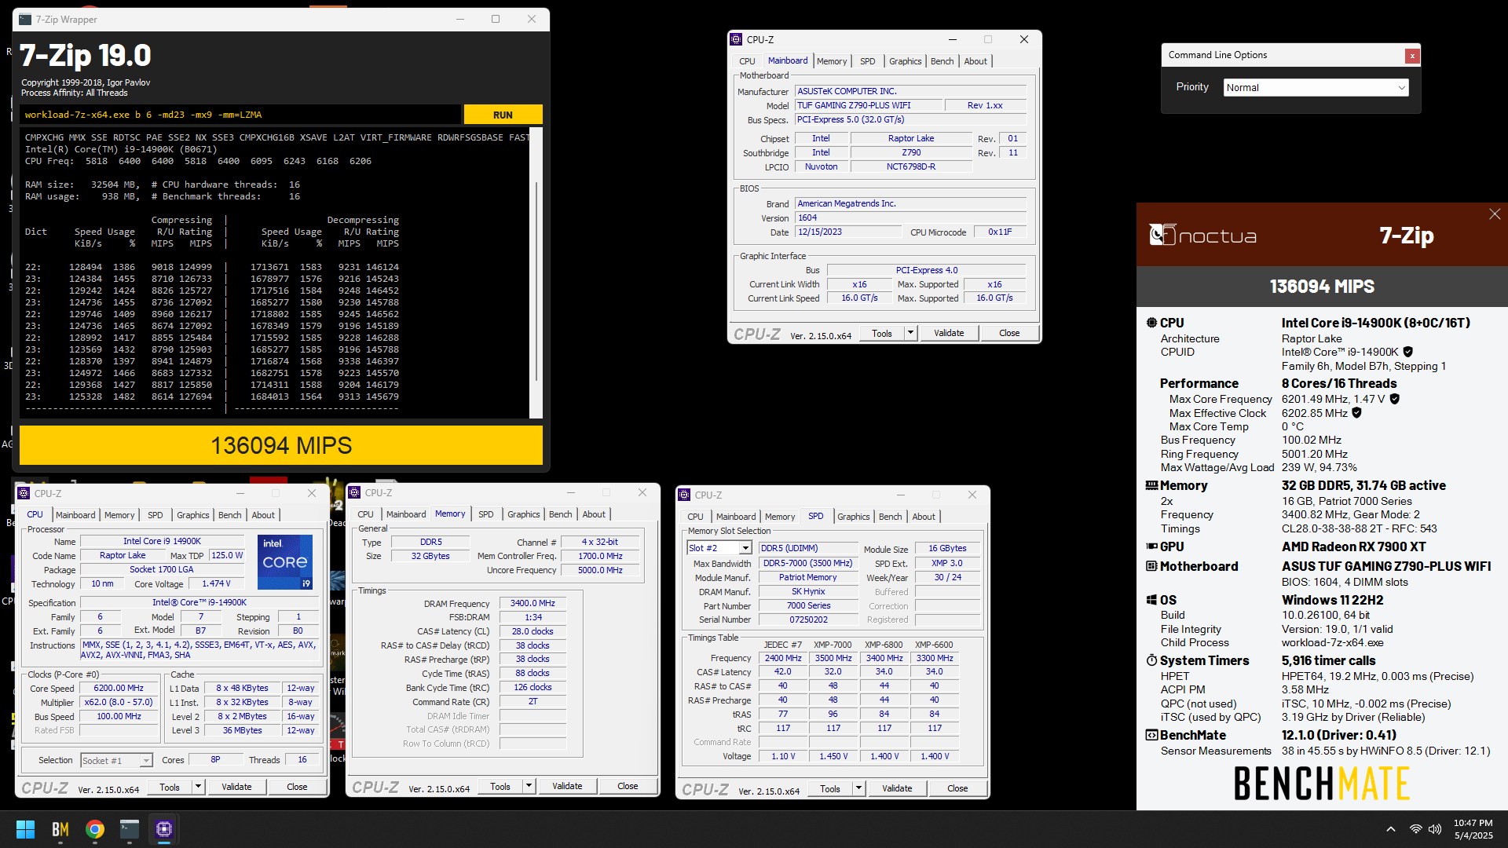
Task: Click the Core Speed 6200.00 MHz value
Action: coord(119,689)
